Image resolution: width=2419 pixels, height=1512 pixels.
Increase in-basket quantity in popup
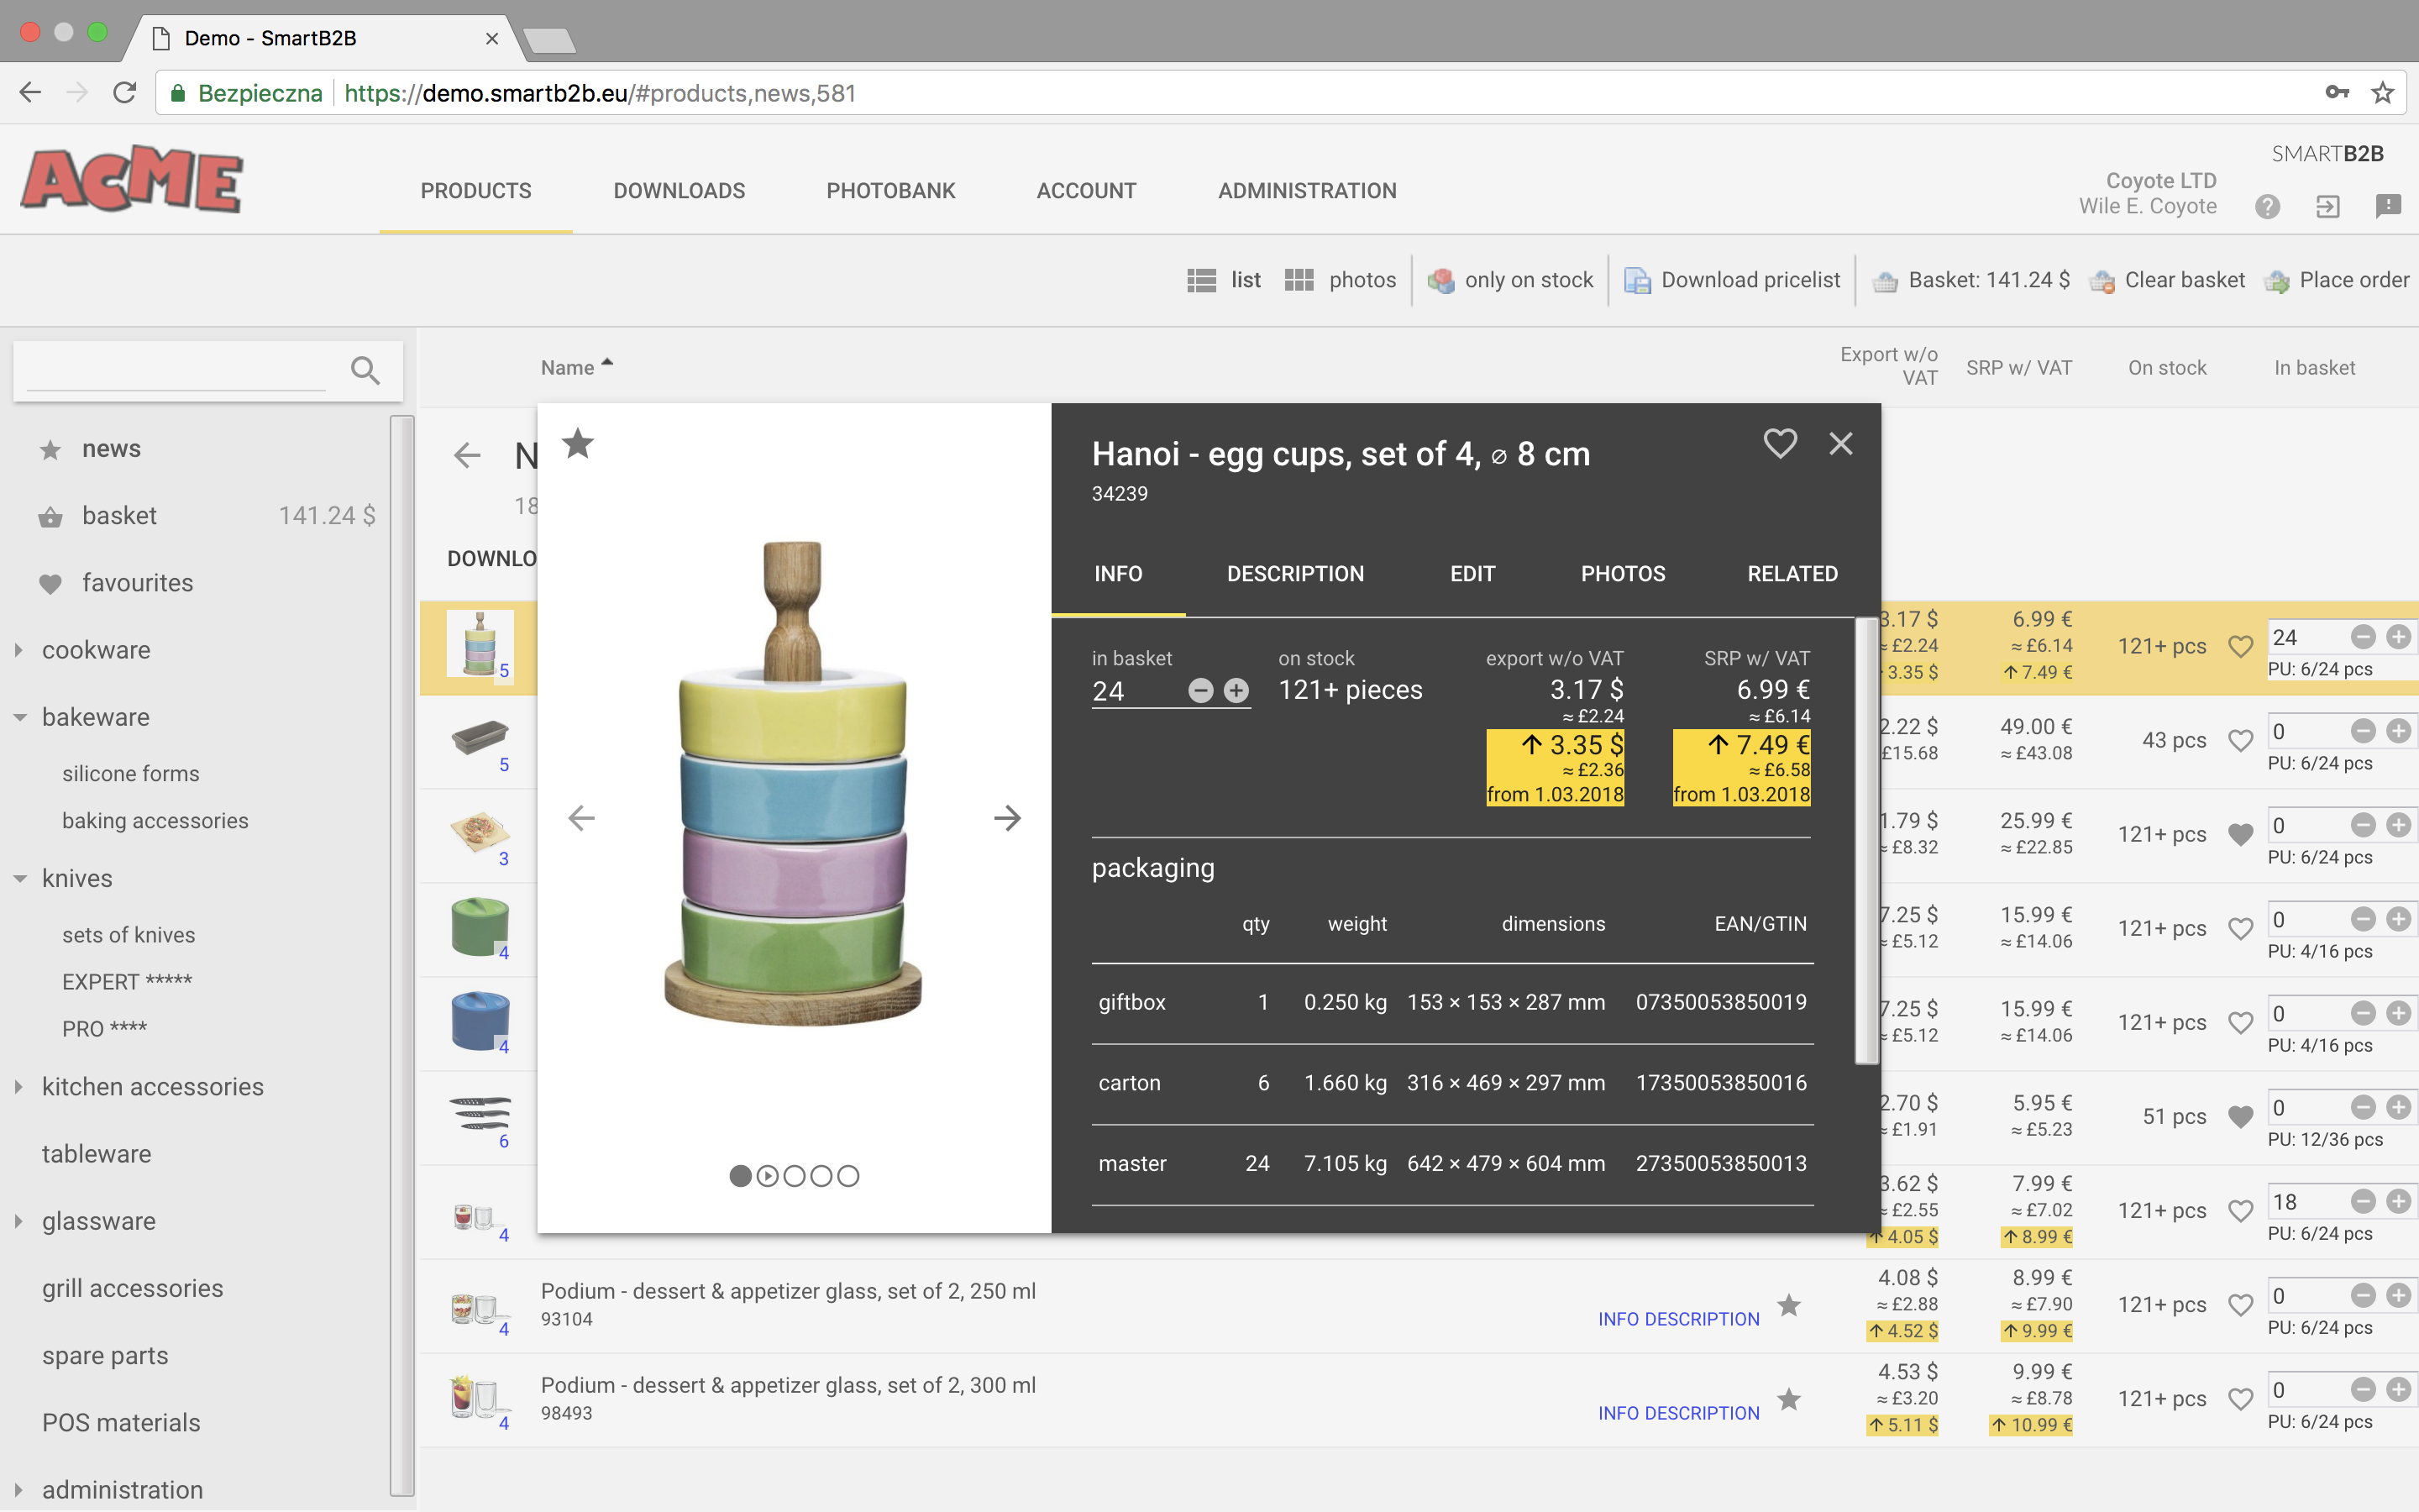coord(1236,691)
